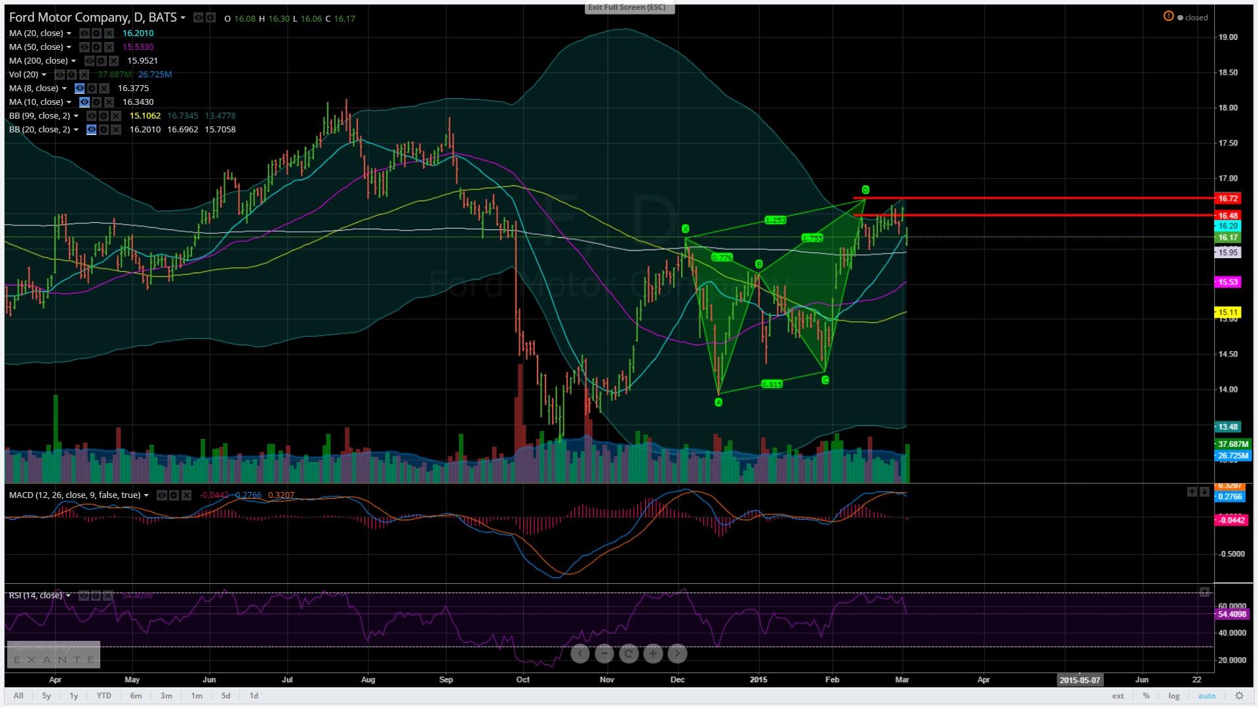Remove the Vol (20) indicator

[x=84, y=75]
